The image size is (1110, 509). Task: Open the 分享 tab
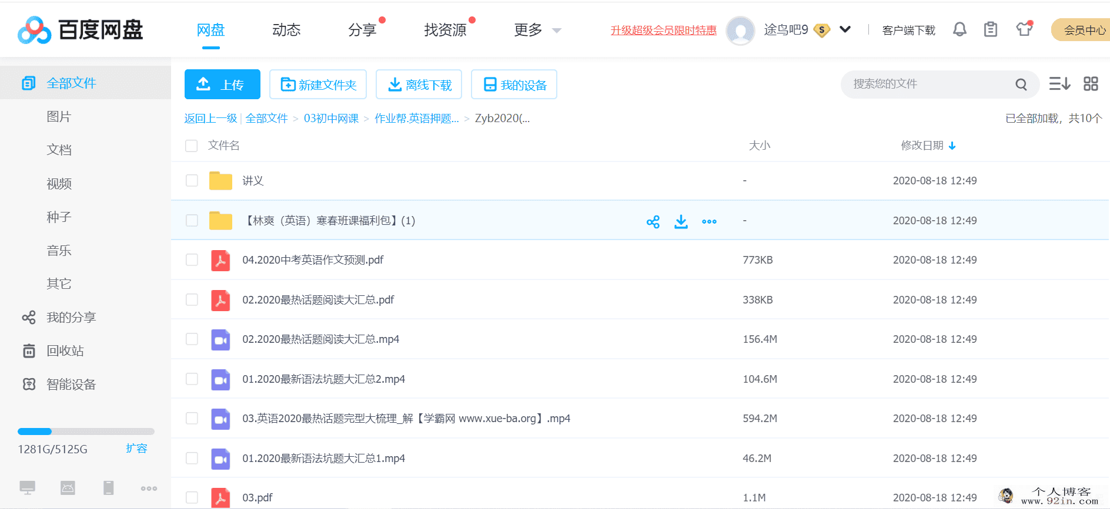[x=362, y=30]
